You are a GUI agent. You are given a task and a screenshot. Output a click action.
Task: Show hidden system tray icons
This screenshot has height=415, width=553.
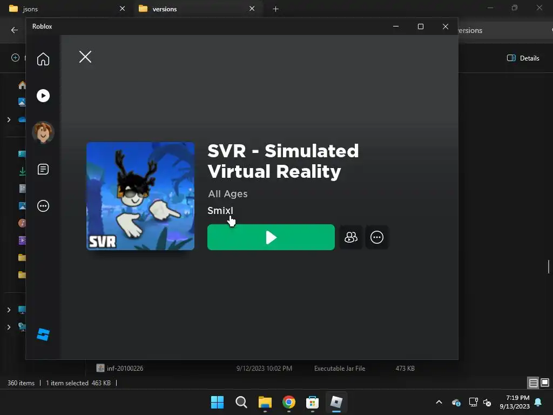[439, 402]
